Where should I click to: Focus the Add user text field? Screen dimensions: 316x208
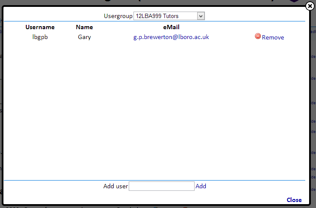tap(161, 186)
